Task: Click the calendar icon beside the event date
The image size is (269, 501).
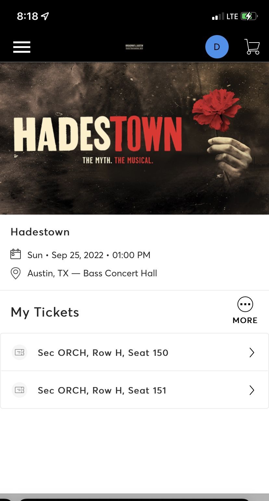Action: click(x=15, y=255)
